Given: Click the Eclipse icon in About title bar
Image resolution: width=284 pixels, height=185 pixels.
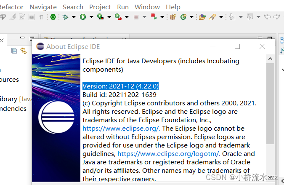Looking at the screenshot, I should [40, 46].
